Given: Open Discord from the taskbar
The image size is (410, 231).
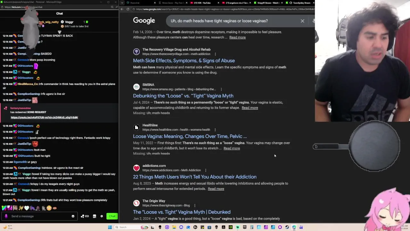Looking at the screenshot, I should (x=181, y=227).
